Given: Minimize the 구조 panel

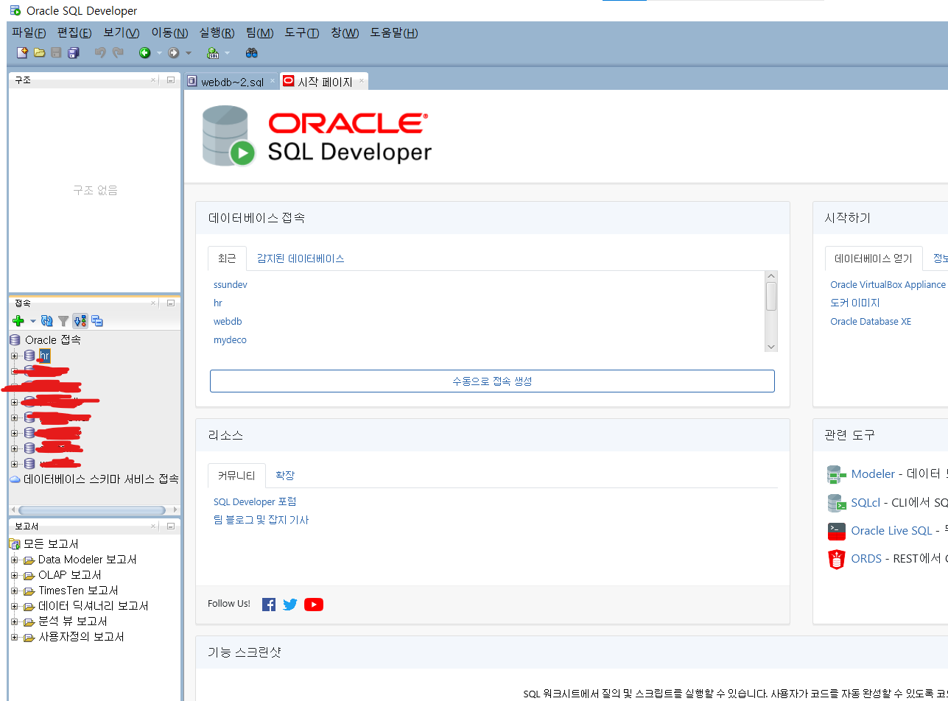Looking at the screenshot, I should [170, 80].
